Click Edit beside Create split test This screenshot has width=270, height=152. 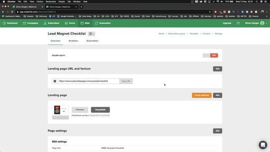[x=218, y=95]
